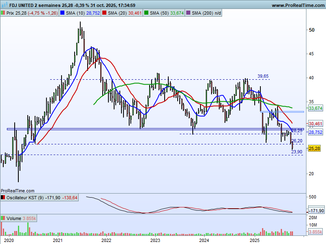Click the 45 price scale value
Screen dimensions: 326x244
(x=311, y=54)
